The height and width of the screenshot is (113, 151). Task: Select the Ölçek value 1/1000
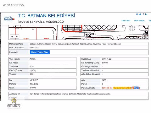click(x=33, y=88)
